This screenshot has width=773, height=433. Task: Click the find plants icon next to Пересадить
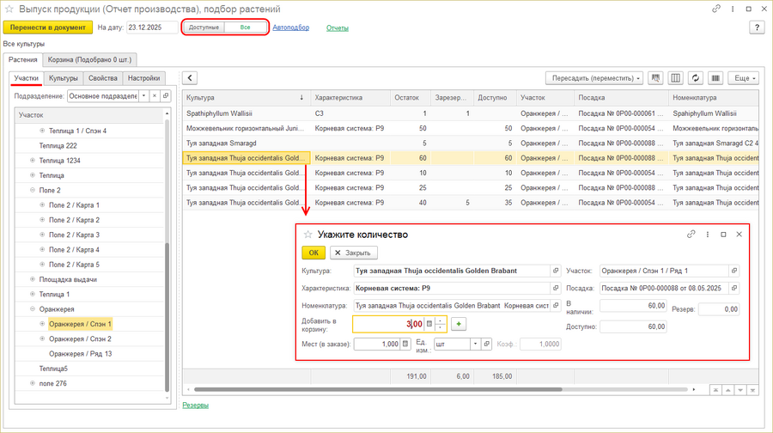click(656, 78)
